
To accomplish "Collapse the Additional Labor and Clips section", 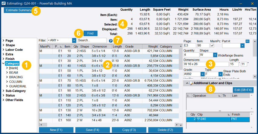I will [187, 83].
